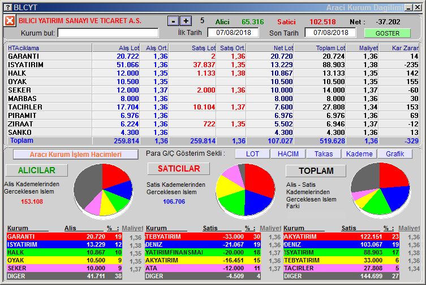The height and width of the screenshot is (285, 426).
Task: Sort by Kar Zarar column header
Action: pyautogui.click(x=399, y=48)
